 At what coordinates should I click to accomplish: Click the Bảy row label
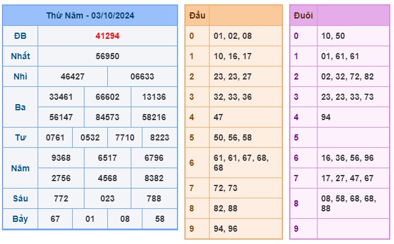click(20, 219)
